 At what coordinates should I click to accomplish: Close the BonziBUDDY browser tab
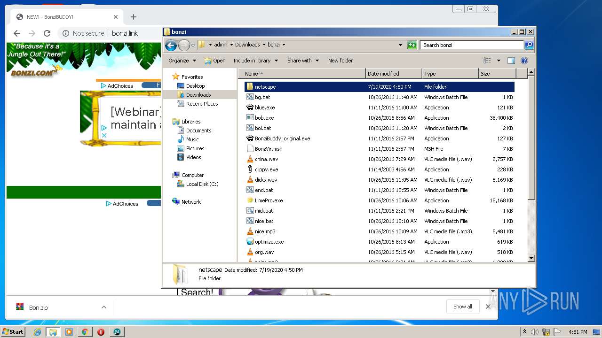pyautogui.click(x=116, y=17)
